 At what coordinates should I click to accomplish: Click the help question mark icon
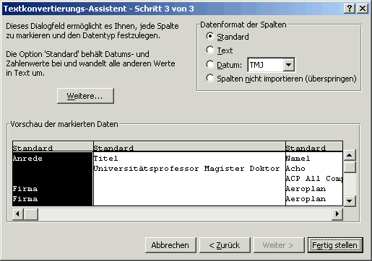350,9
